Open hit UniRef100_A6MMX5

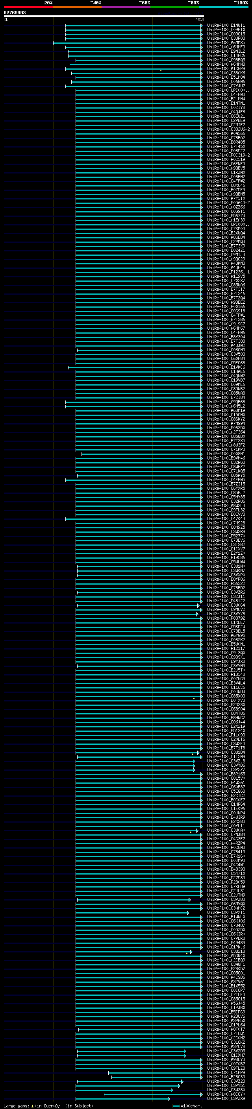point(226,42)
